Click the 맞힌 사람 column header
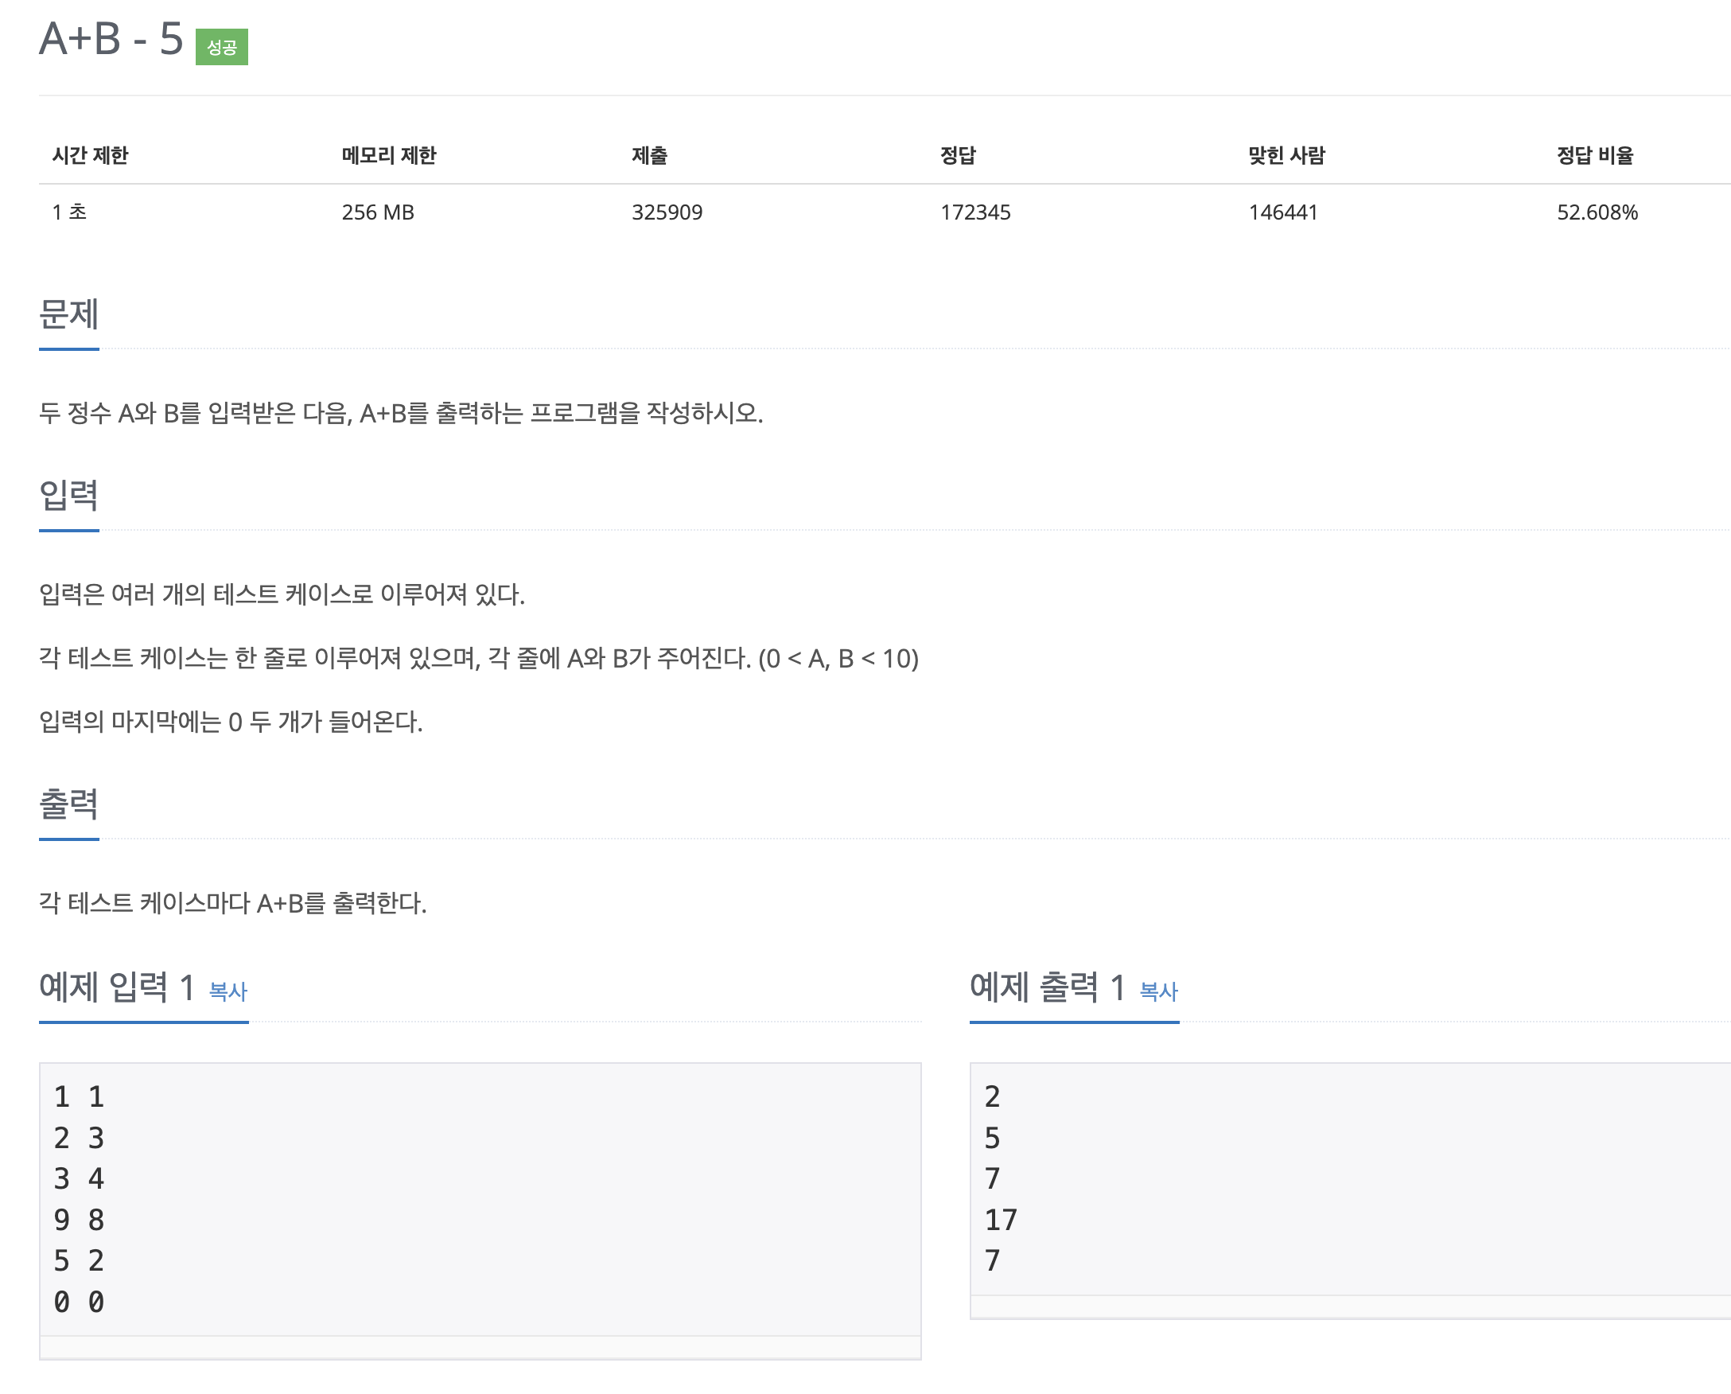Image resolution: width=1731 pixels, height=1394 pixels. (x=1287, y=155)
